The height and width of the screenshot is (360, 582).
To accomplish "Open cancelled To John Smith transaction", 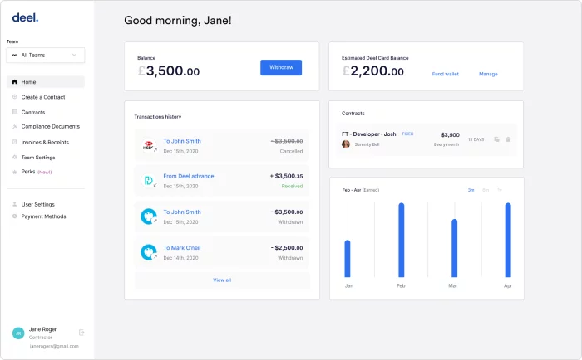I will tap(222, 145).
